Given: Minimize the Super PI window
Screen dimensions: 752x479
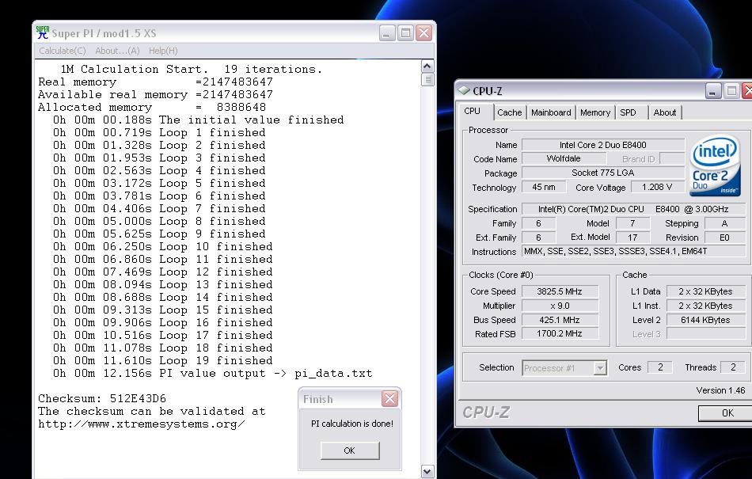Looking at the screenshot, I should point(388,33).
